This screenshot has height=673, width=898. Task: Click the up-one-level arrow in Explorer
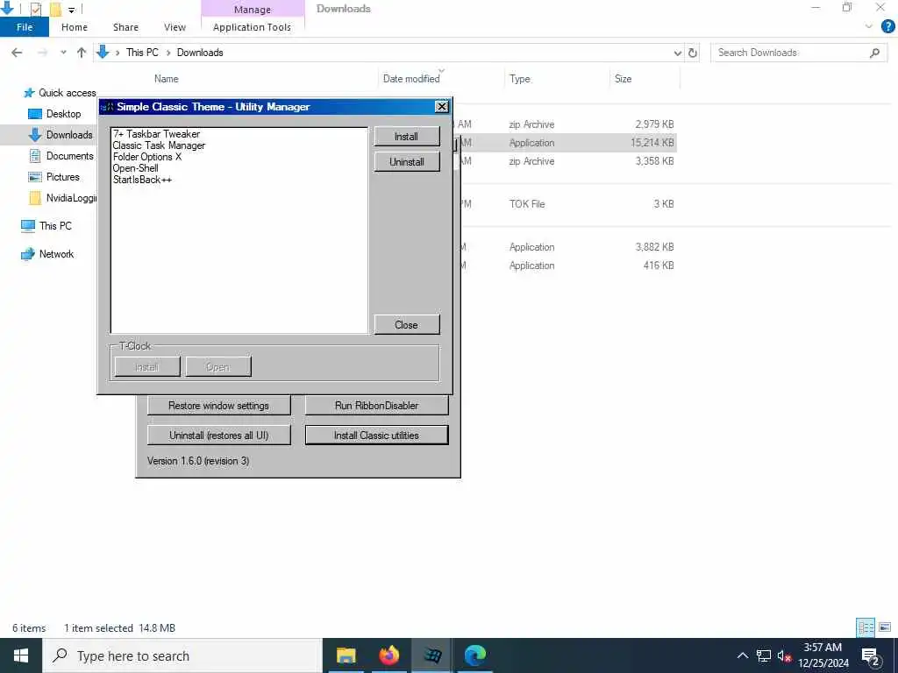tap(82, 53)
